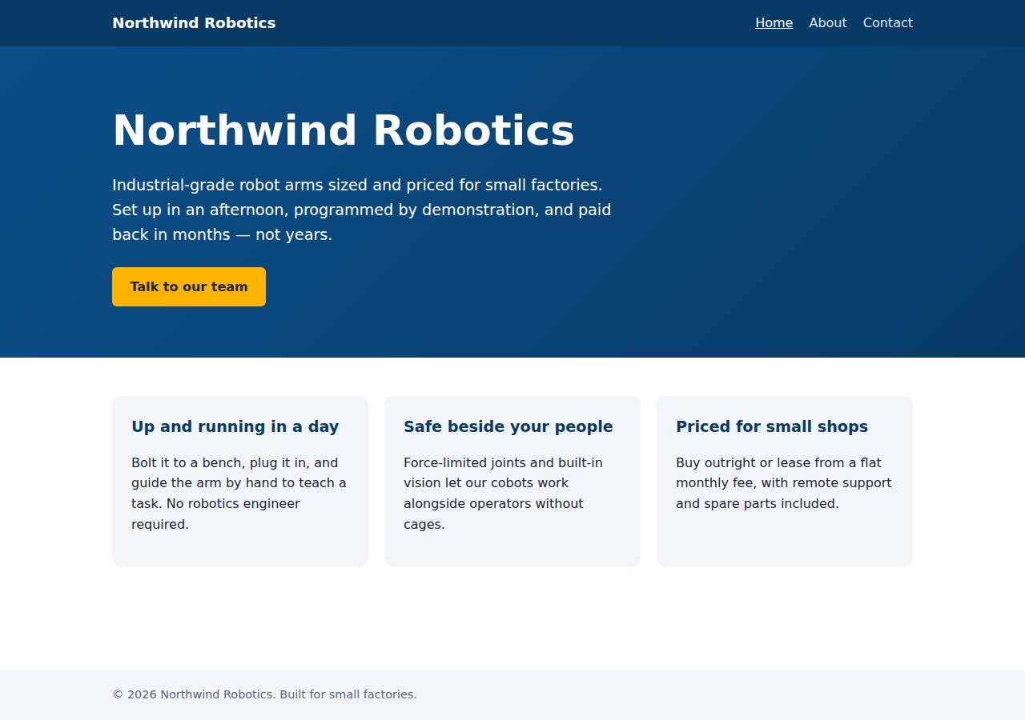Image resolution: width=1025 pixels, height=720 pixels.
Task: Click the Talk to our team button
Action: pos(189,286)
